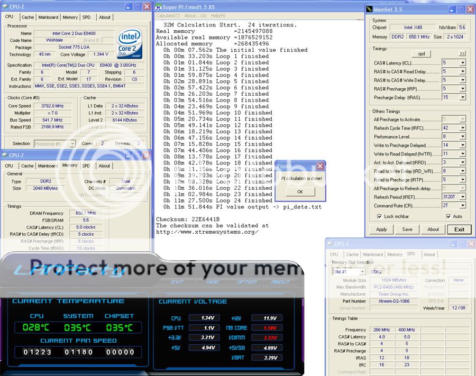The width and height of the screenshot is (476, 376).
Task: Toggle the Auto checkbox in MemSet
Action: [448, 216]
